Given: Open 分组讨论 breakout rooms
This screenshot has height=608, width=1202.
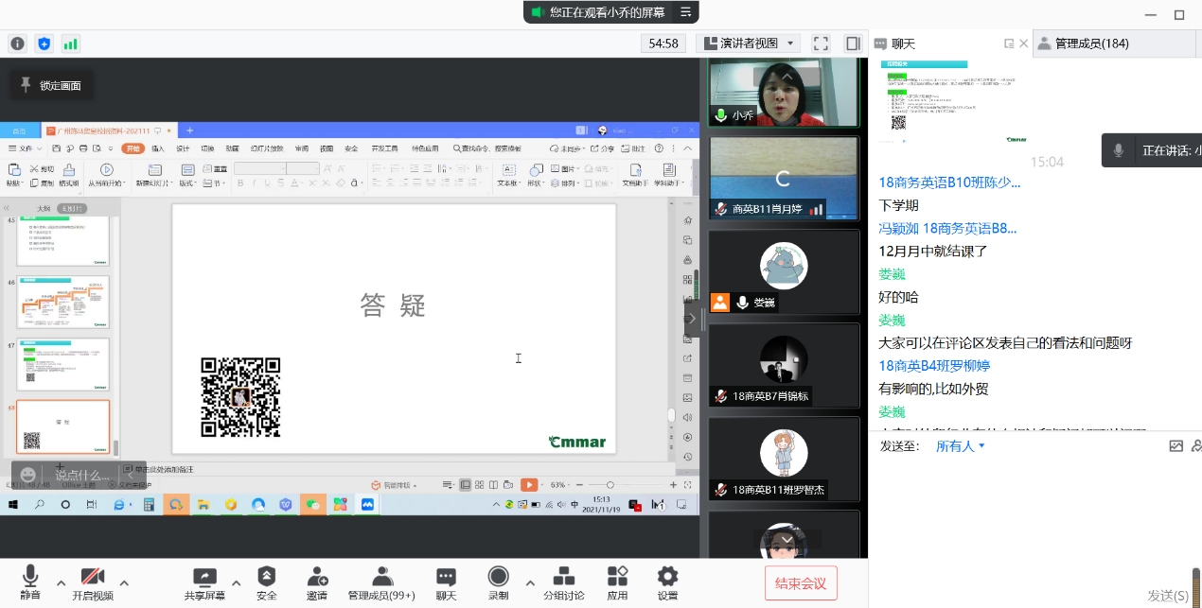Looking at the screenshot, I should 563,583.
